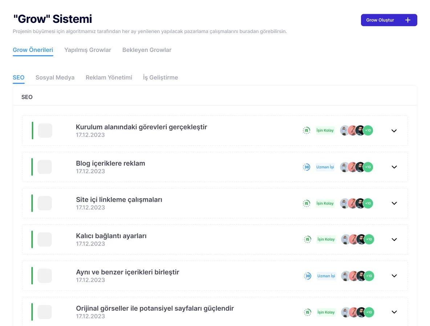
Task: Click +10 avatar badge in Kalıcı bağlantı row
Action: pos(369,239)
